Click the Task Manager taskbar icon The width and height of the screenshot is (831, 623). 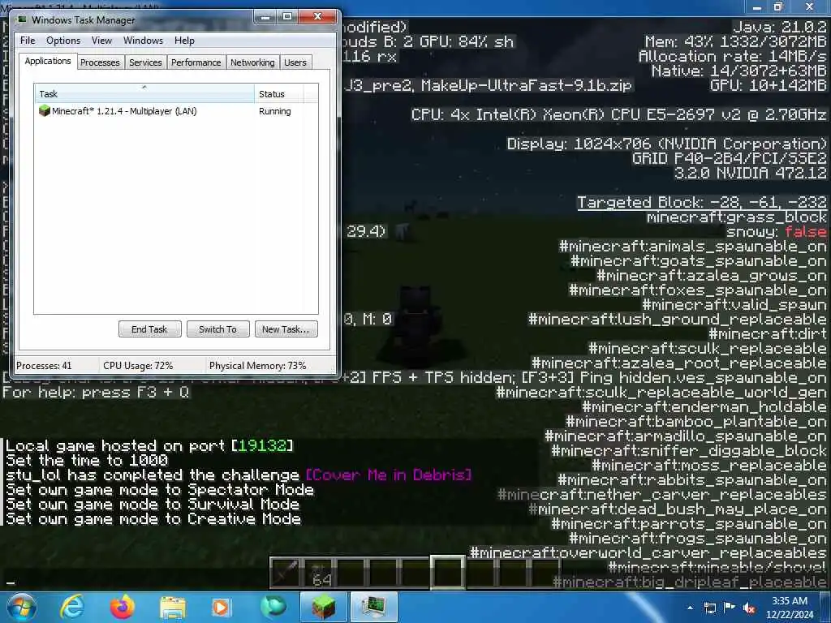pyautogui.click(x=374, y=607)
